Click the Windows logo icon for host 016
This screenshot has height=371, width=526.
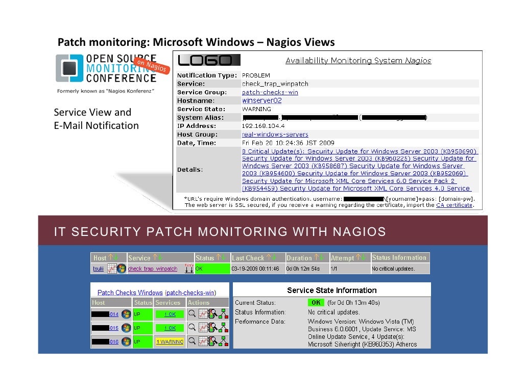click(126, 341)
